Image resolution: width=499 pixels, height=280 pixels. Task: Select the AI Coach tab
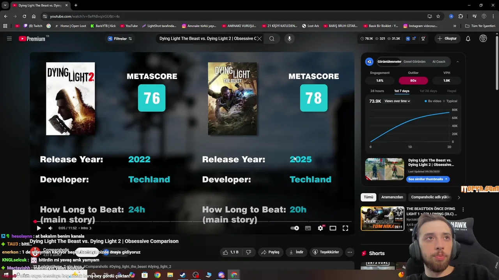point(439,61)
